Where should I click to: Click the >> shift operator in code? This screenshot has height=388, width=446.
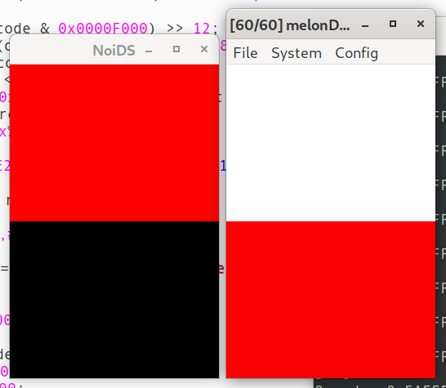click(175, 29)
